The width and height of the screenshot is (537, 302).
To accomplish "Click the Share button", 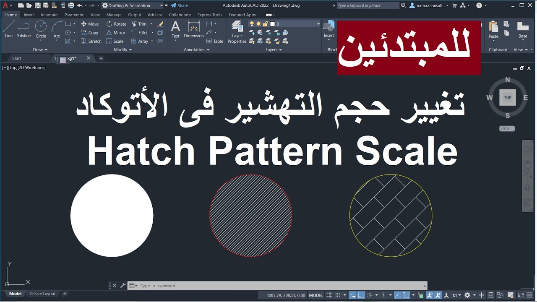I will pos(180,5).
